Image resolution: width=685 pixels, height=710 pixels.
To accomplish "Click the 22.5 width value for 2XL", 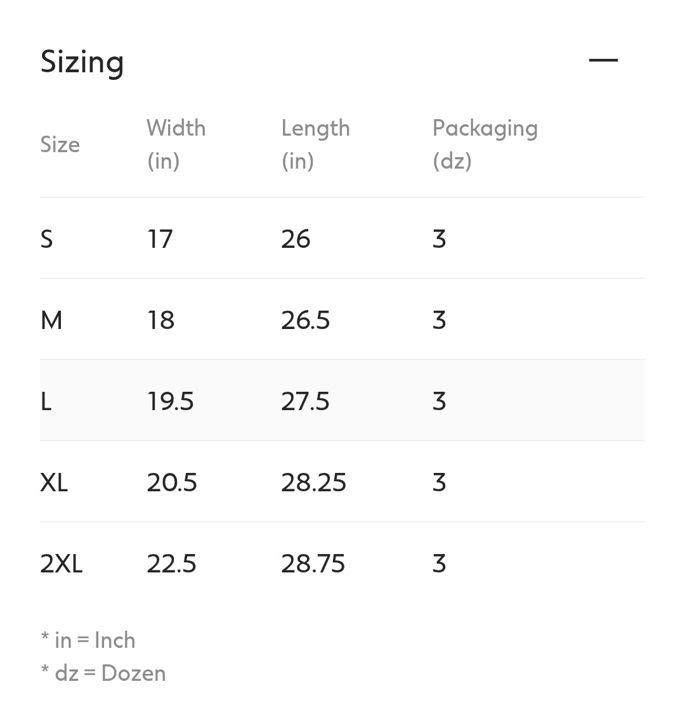I will click(x=172, y=564).
